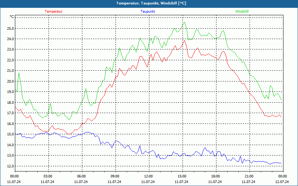Click the 14,0 y-axis value

[x=10, y=145]
